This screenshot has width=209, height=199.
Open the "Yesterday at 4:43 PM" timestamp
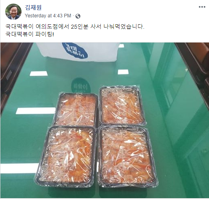pos(48,16)
